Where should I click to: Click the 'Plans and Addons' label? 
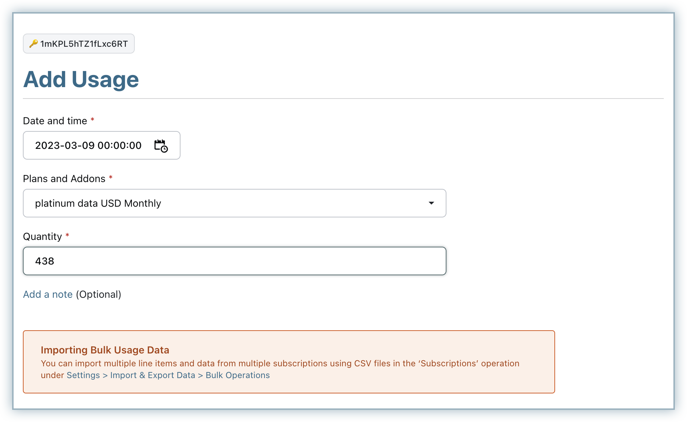(64, 179)
